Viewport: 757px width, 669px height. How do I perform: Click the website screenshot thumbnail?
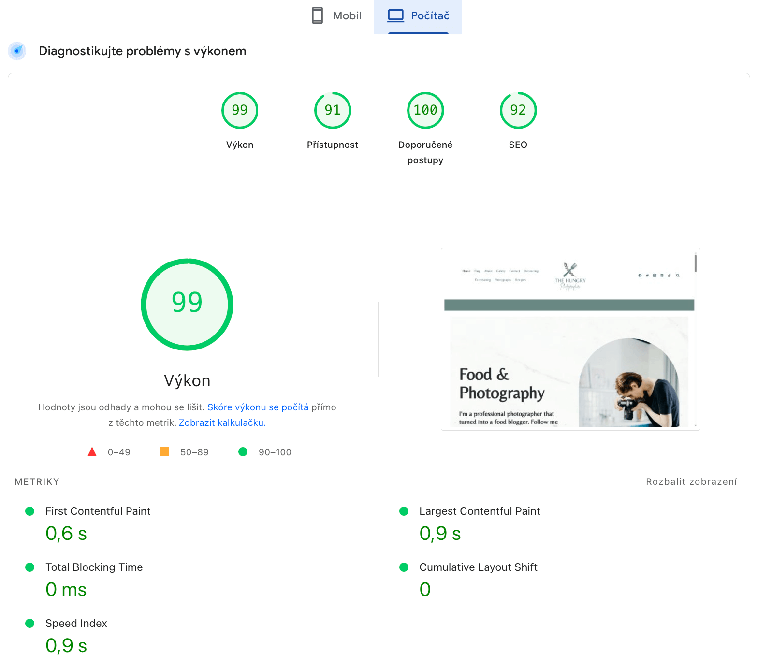click(570, 339)
